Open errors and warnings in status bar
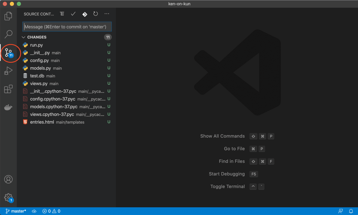Viewport: 358px width, 215px height. [x=51, y=211]
